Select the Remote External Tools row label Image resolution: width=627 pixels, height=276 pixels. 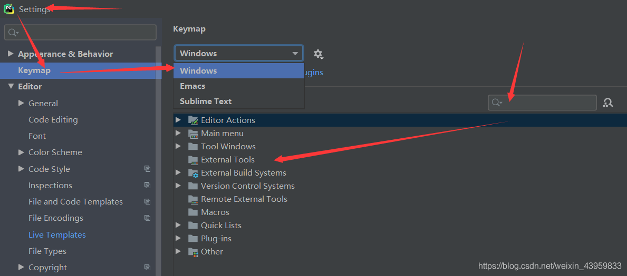click(x=244, y=199)
